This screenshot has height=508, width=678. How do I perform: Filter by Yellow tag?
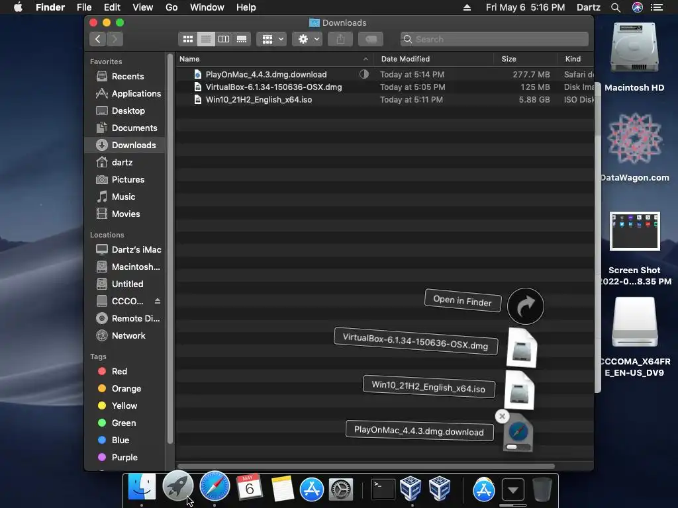(124, 406)
